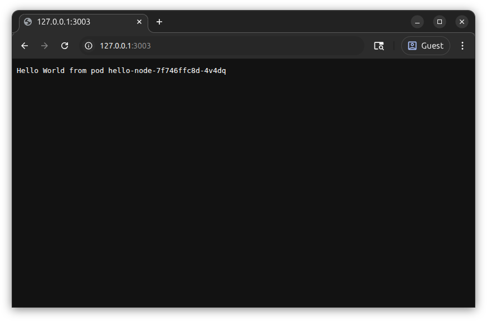Screen dimensions: 487x321
Task: Minimize the browser window
Action: click(x=417, y=22)
